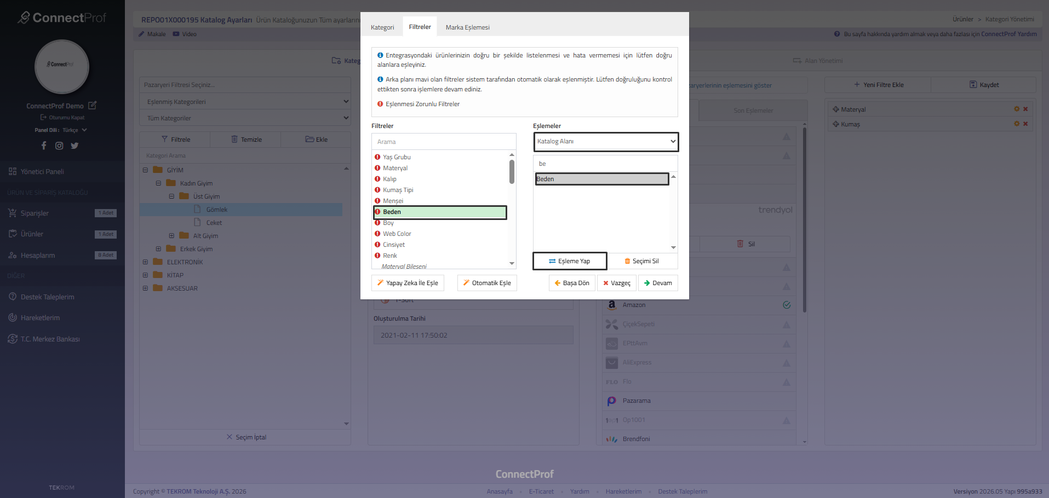Switch to the Marka Eşlemesi tab

tap(467, 27)
